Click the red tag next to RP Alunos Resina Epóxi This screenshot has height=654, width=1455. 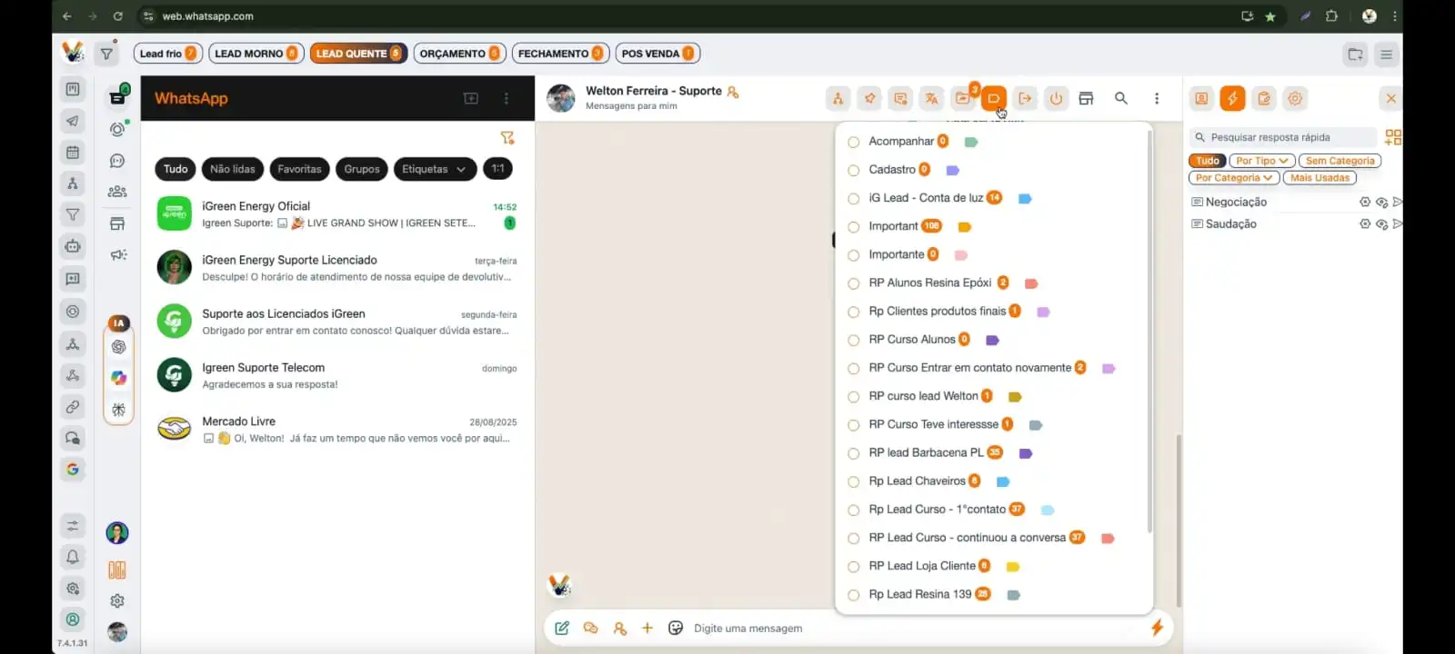pos(1031,283)
